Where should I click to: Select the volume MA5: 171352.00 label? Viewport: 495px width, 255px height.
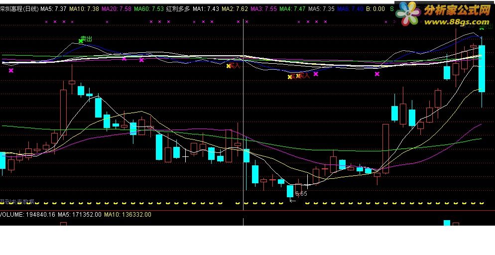[80, 215]
